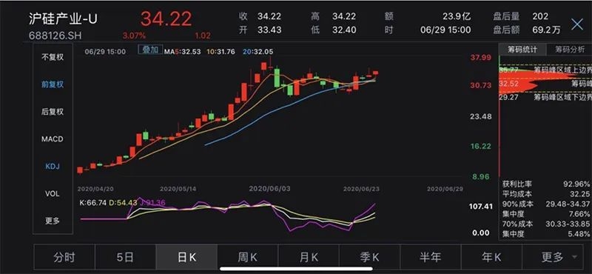Switch to 半年 chart tab
Screen dimensions: 592x274
[431, 257]
